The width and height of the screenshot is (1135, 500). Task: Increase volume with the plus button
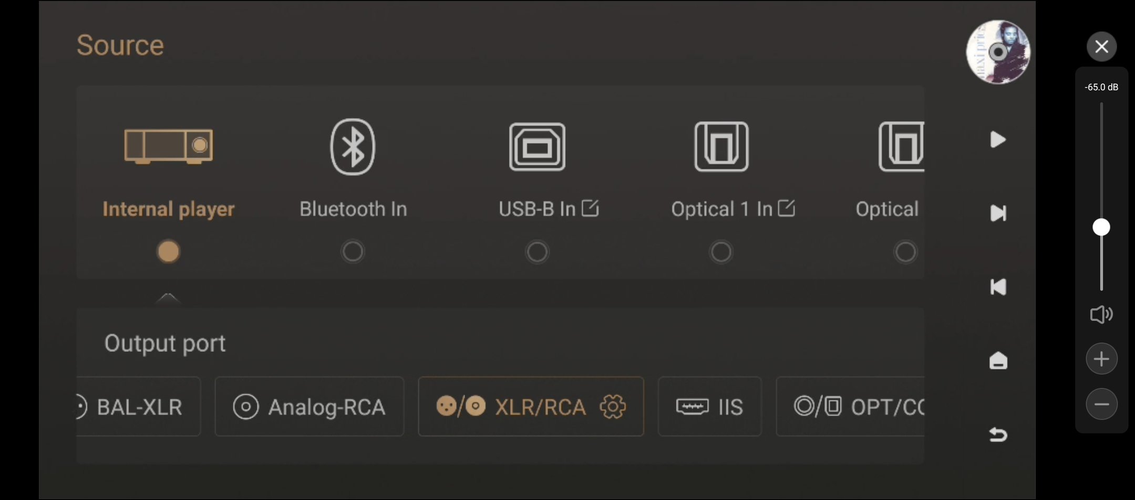pyautogui.click(x=1101, y=359)
